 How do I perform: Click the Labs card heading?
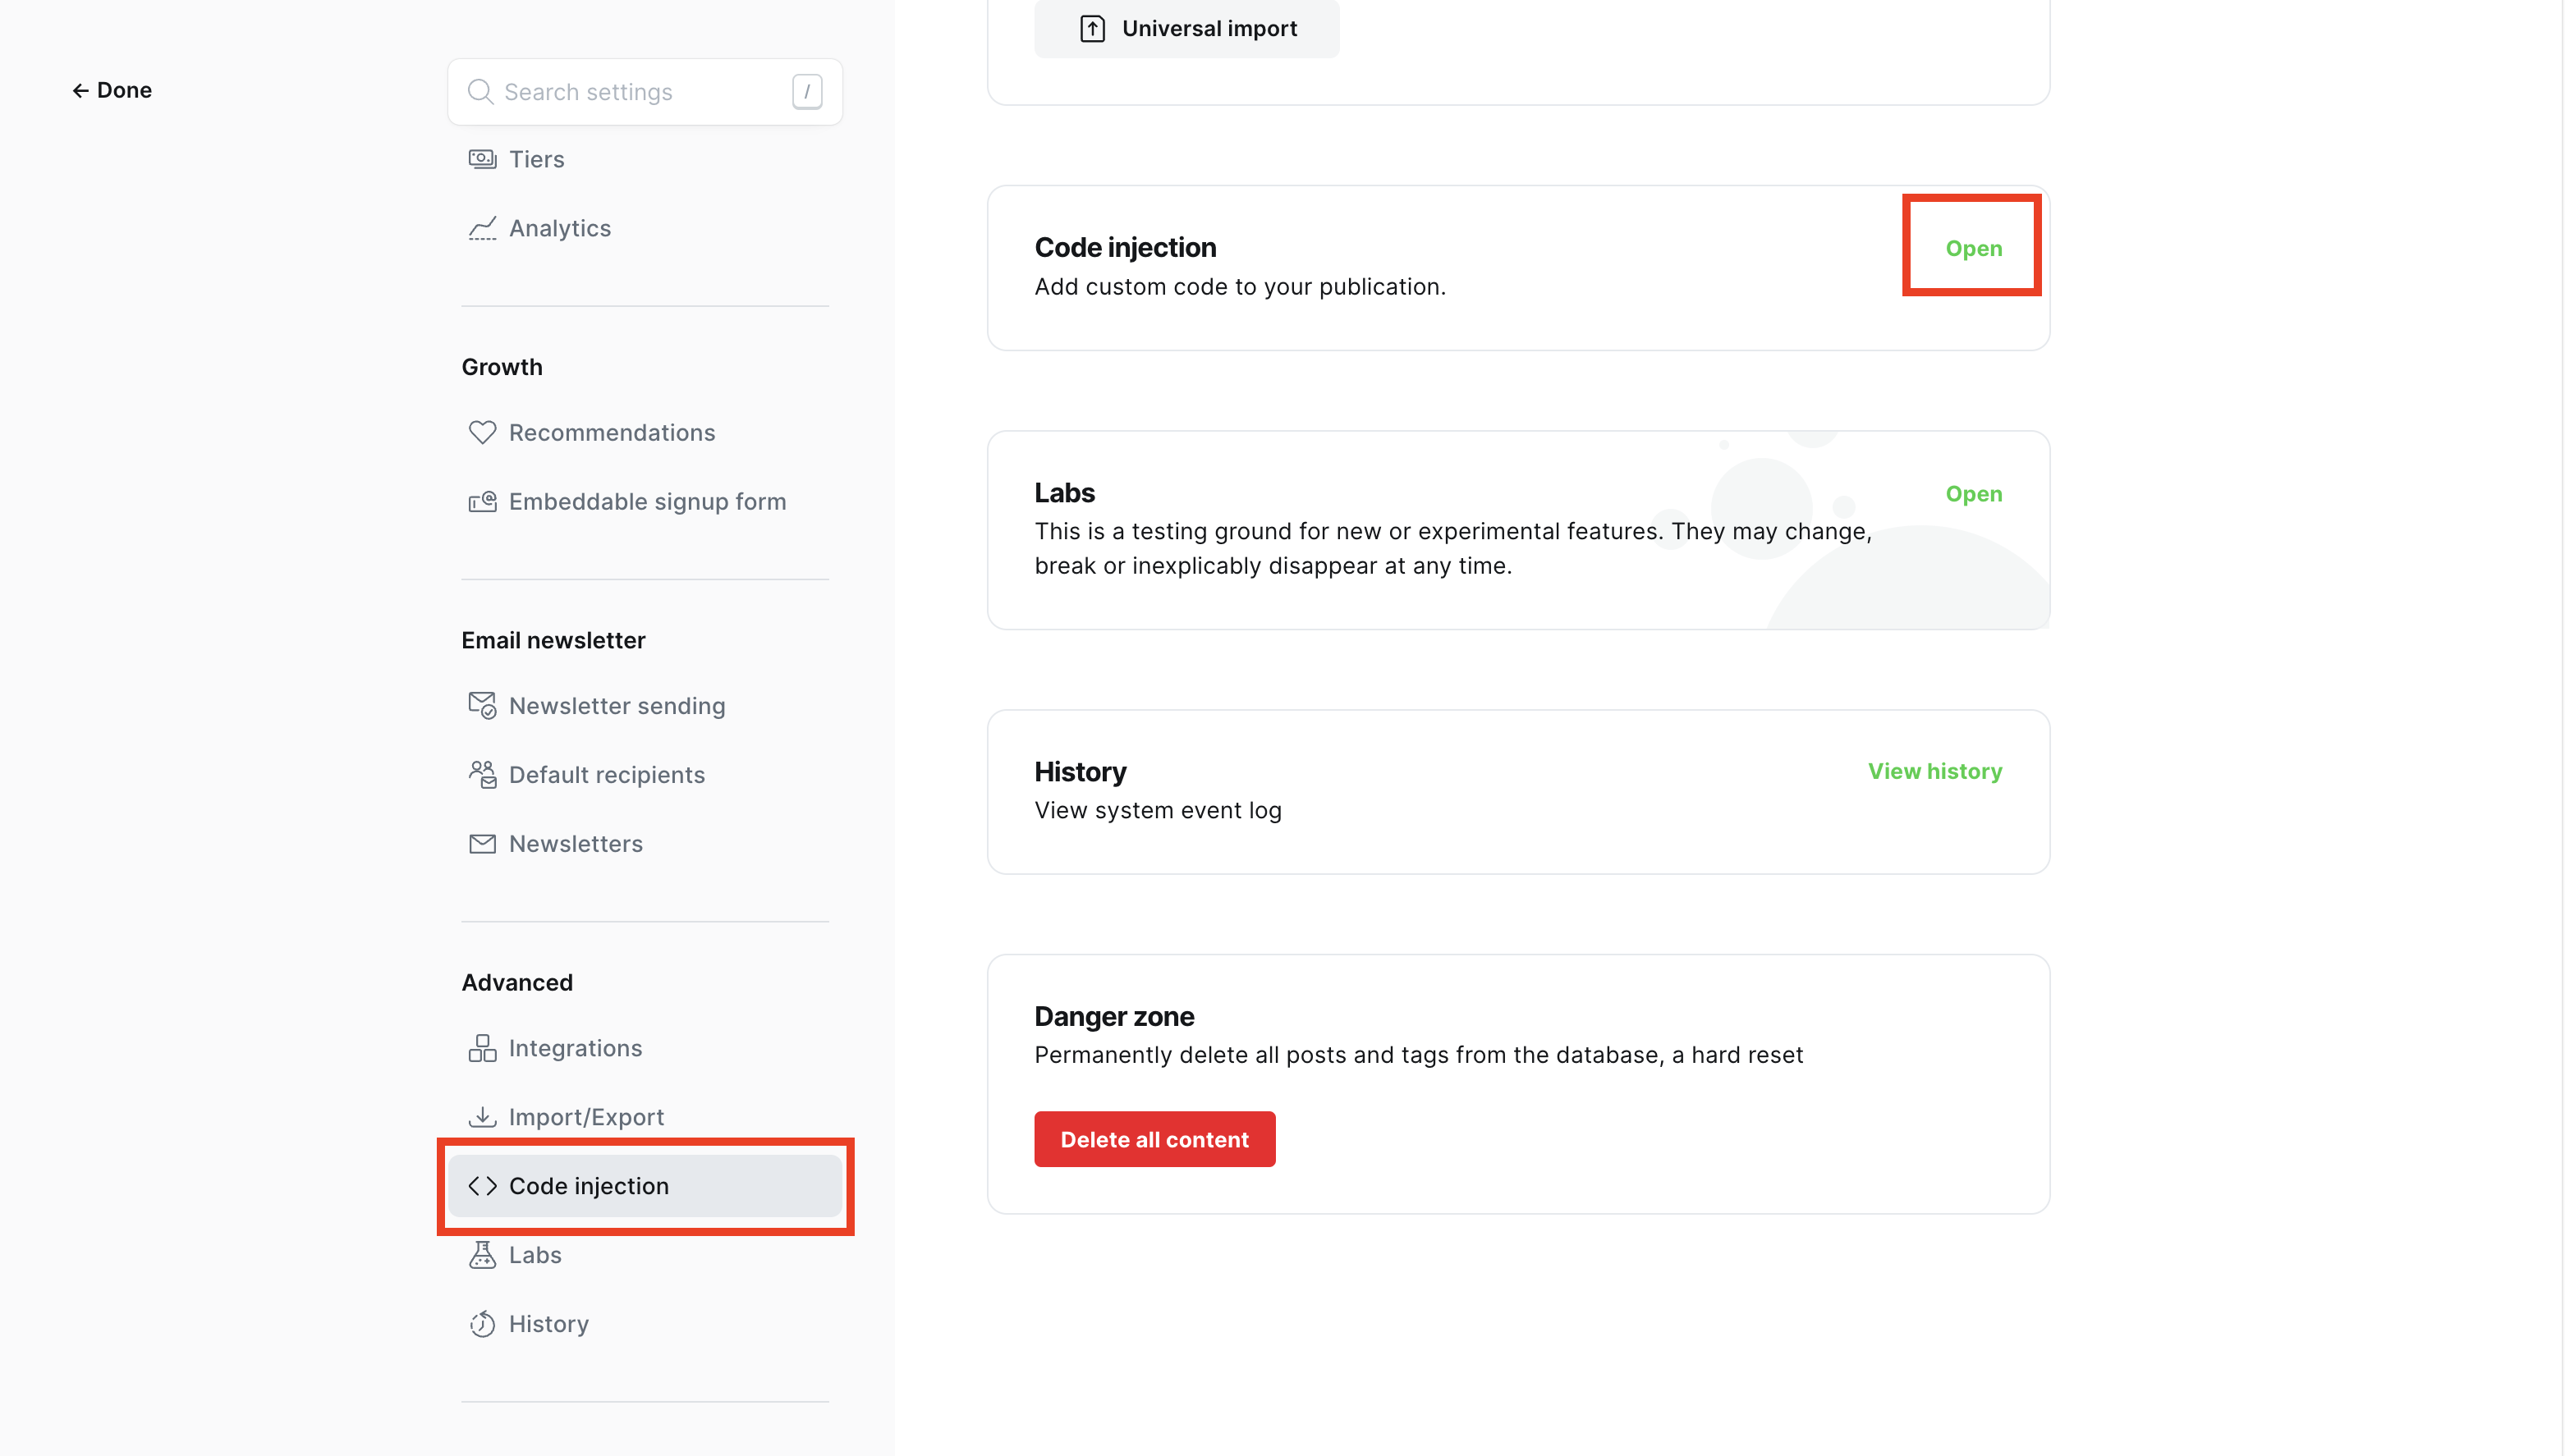click(x=1064, y=492)
